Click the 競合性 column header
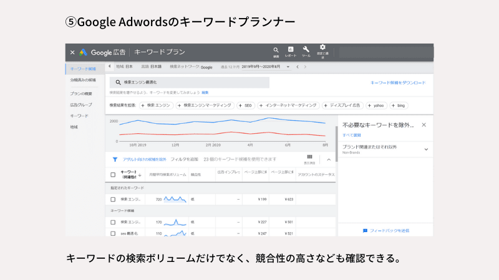Screen dimensions: 499x280 196,175
